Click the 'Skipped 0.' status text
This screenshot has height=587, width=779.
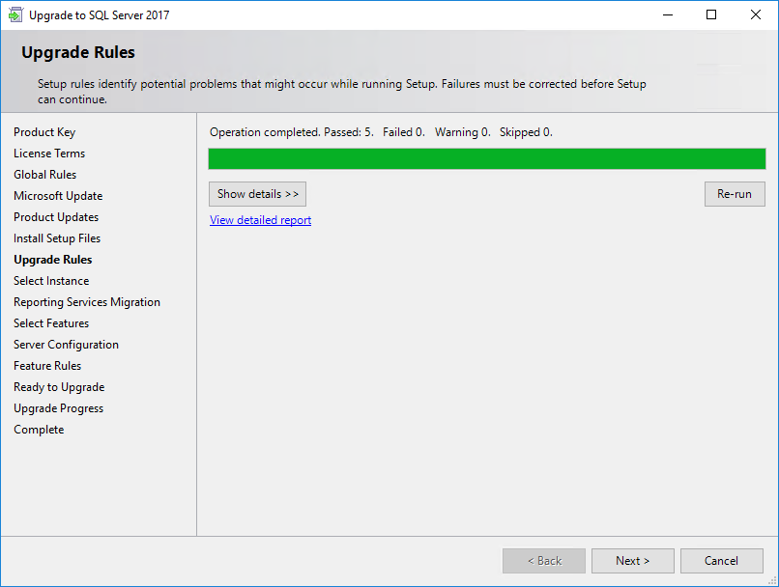pos(526,132)
